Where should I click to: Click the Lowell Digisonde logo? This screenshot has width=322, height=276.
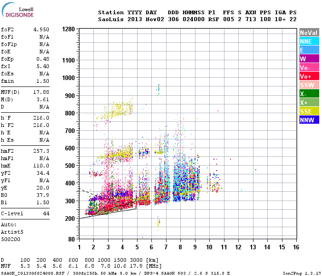pos(17,10)
